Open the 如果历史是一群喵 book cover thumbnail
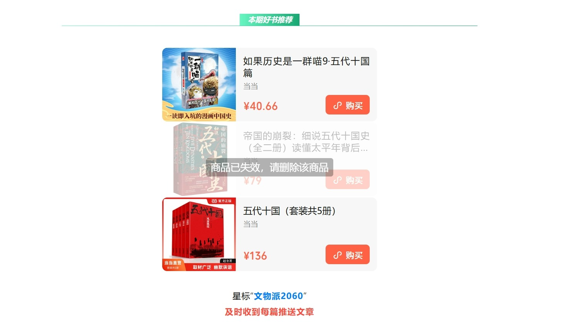The height and width of the screenshot is (330, 586). click(x=199, y=85)
